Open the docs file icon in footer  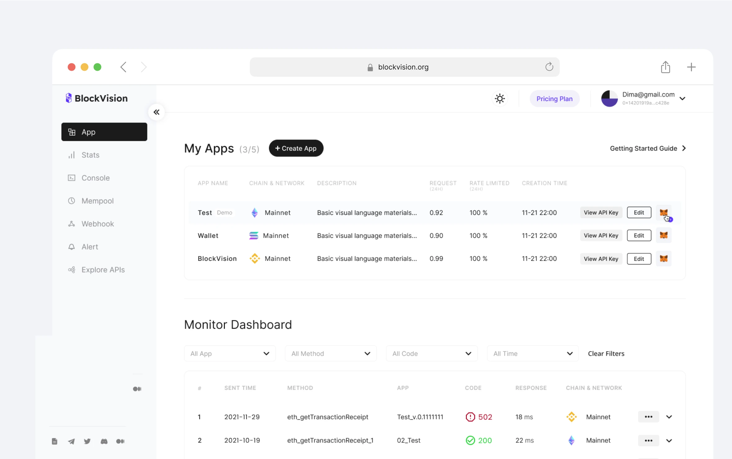[55, 441]
